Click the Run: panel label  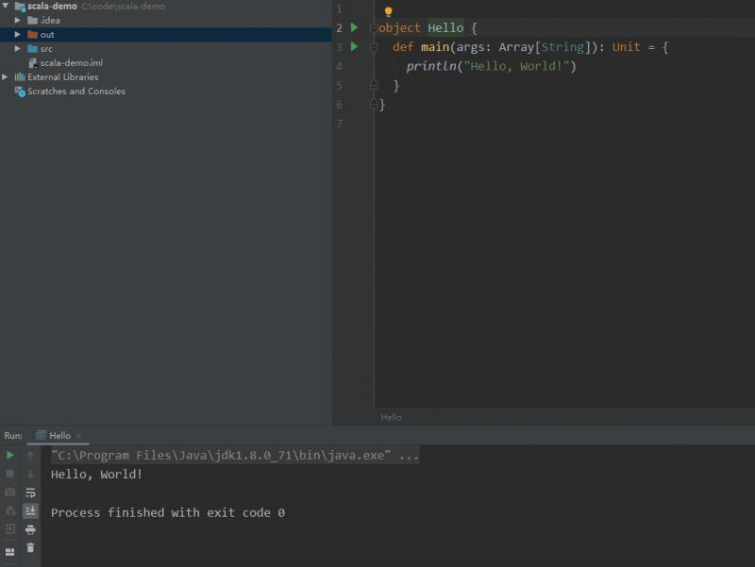13,436
